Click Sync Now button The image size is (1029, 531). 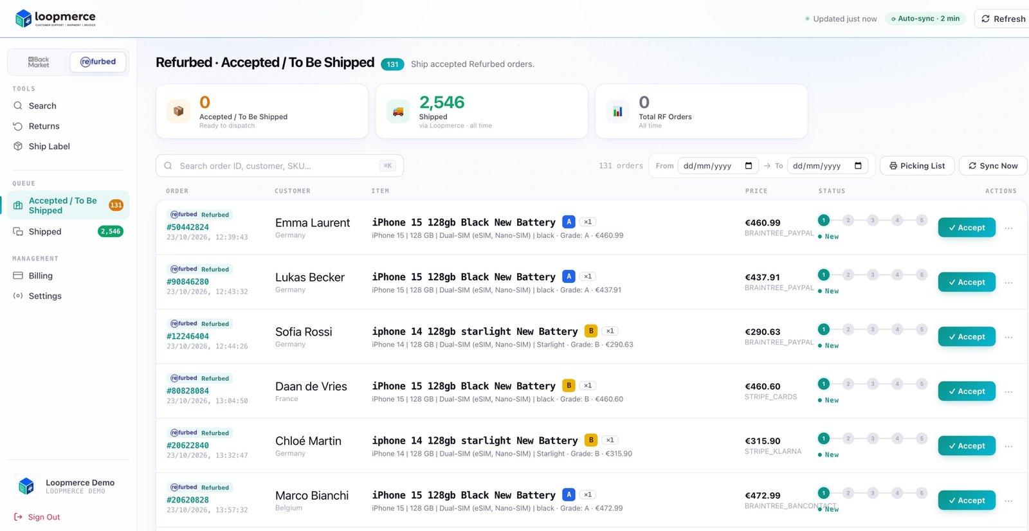coord(993,166)
